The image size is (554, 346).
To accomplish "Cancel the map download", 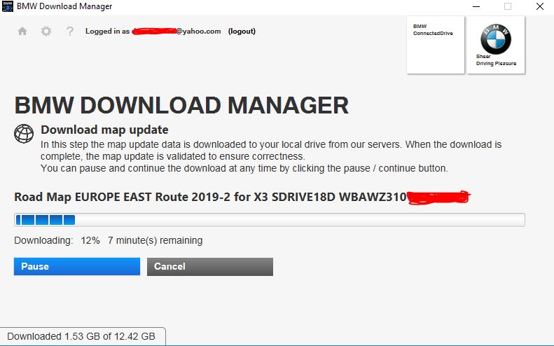I will (x=210, y=266).
